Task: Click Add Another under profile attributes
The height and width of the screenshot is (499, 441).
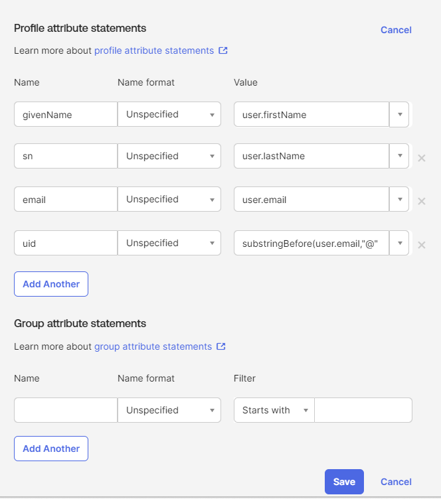Action: (x=51, y=284)
